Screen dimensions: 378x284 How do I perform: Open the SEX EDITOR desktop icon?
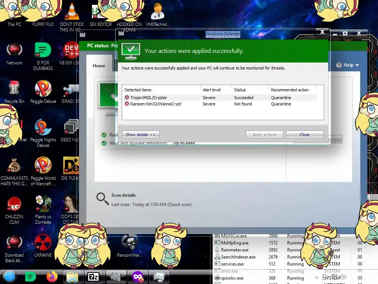[101, 14]
